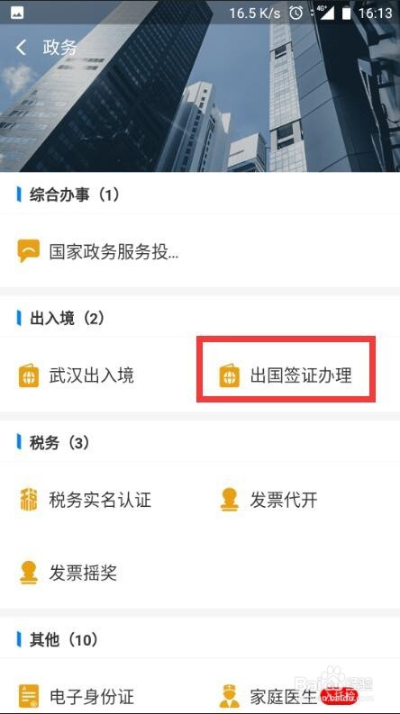Image resolution: width=400 pixels, height=714 pixels.
Task: Go to 综合办事 section header
Action: [75, 194]
